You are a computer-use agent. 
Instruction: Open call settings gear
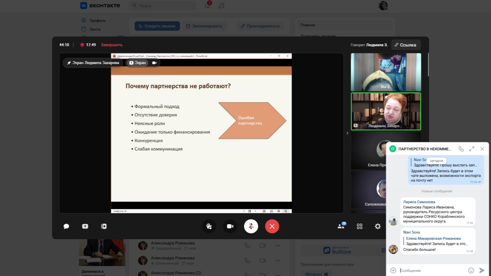pyautogui.click(x=378, y=226)
